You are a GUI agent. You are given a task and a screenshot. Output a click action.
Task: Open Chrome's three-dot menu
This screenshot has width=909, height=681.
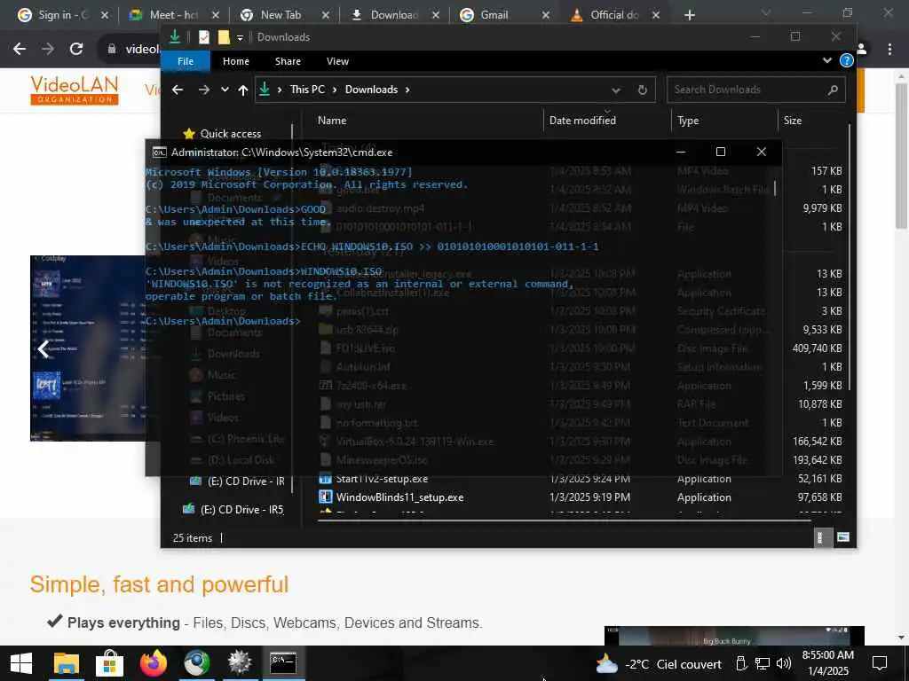coord(889,50)
